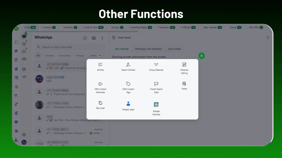Open the Export Contact tile
Image resolution: width=282 pixels, height=158 pixels.
pyautogui.click(x=128, y=67)
